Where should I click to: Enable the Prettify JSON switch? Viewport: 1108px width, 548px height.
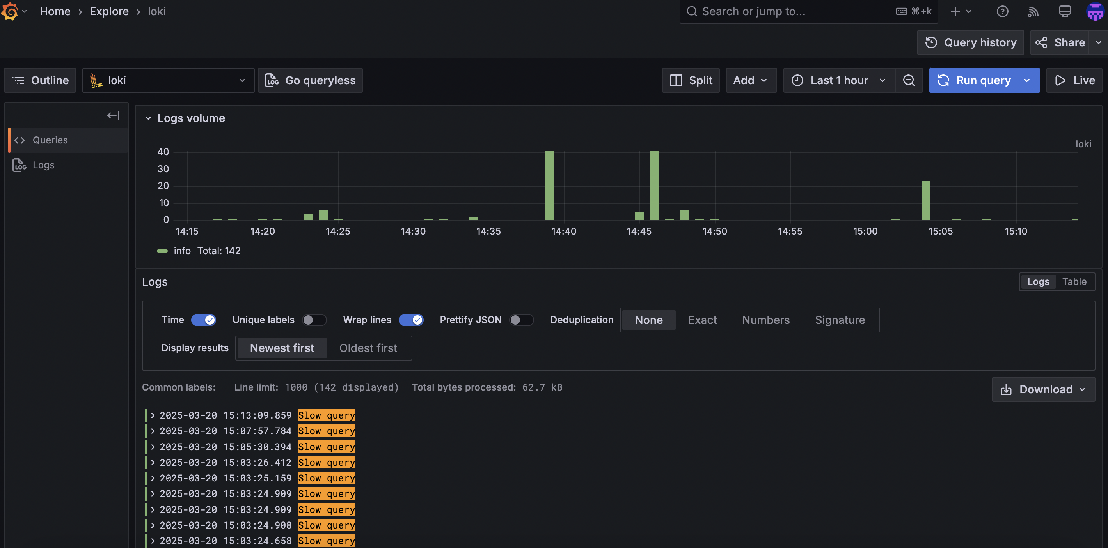(x=521, y=320)
